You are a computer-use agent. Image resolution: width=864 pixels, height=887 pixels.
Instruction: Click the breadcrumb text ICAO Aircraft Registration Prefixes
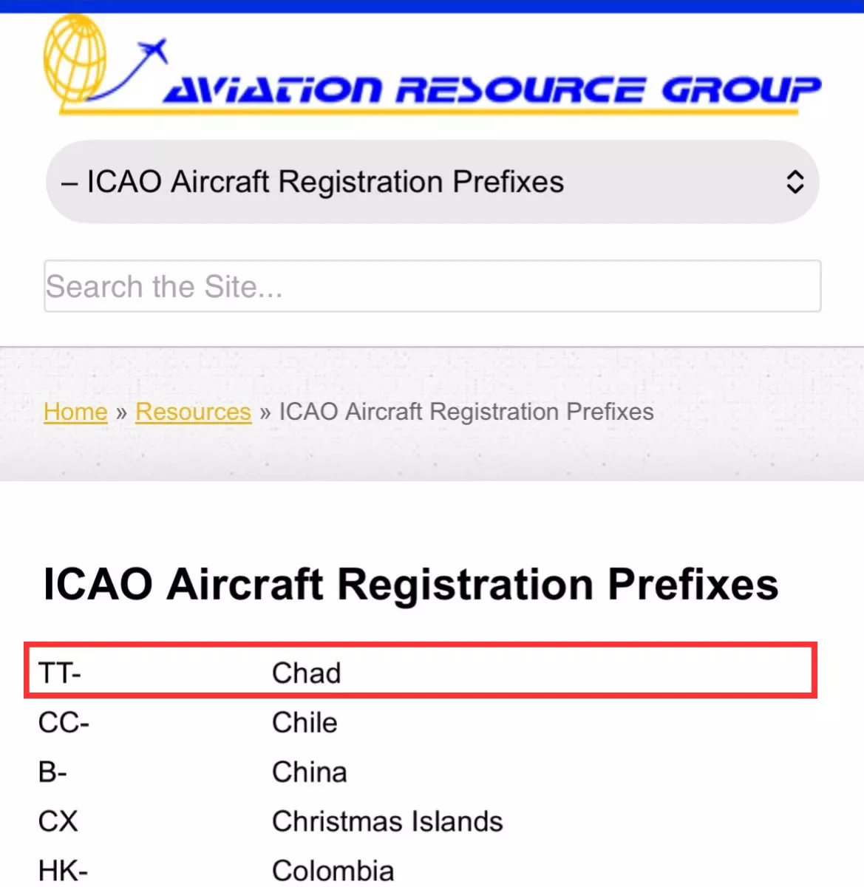coord(466,412)
